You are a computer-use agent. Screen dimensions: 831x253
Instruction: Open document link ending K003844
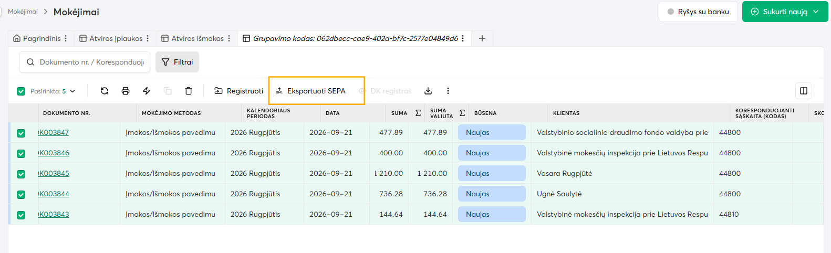click(x=54, y=194)
